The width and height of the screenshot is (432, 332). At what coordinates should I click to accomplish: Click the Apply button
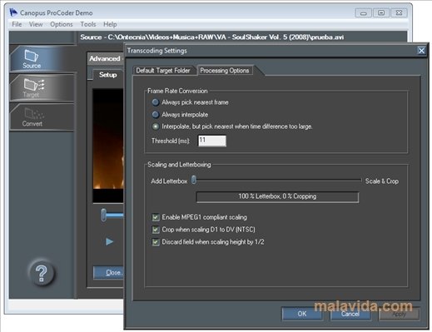pos(399,314)
